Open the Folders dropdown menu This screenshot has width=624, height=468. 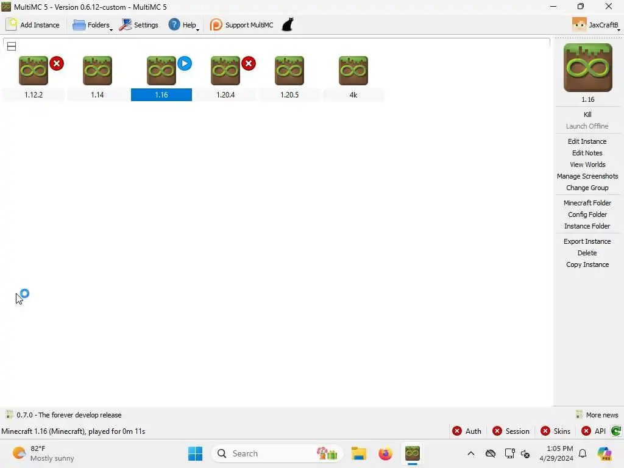[93, 24]
